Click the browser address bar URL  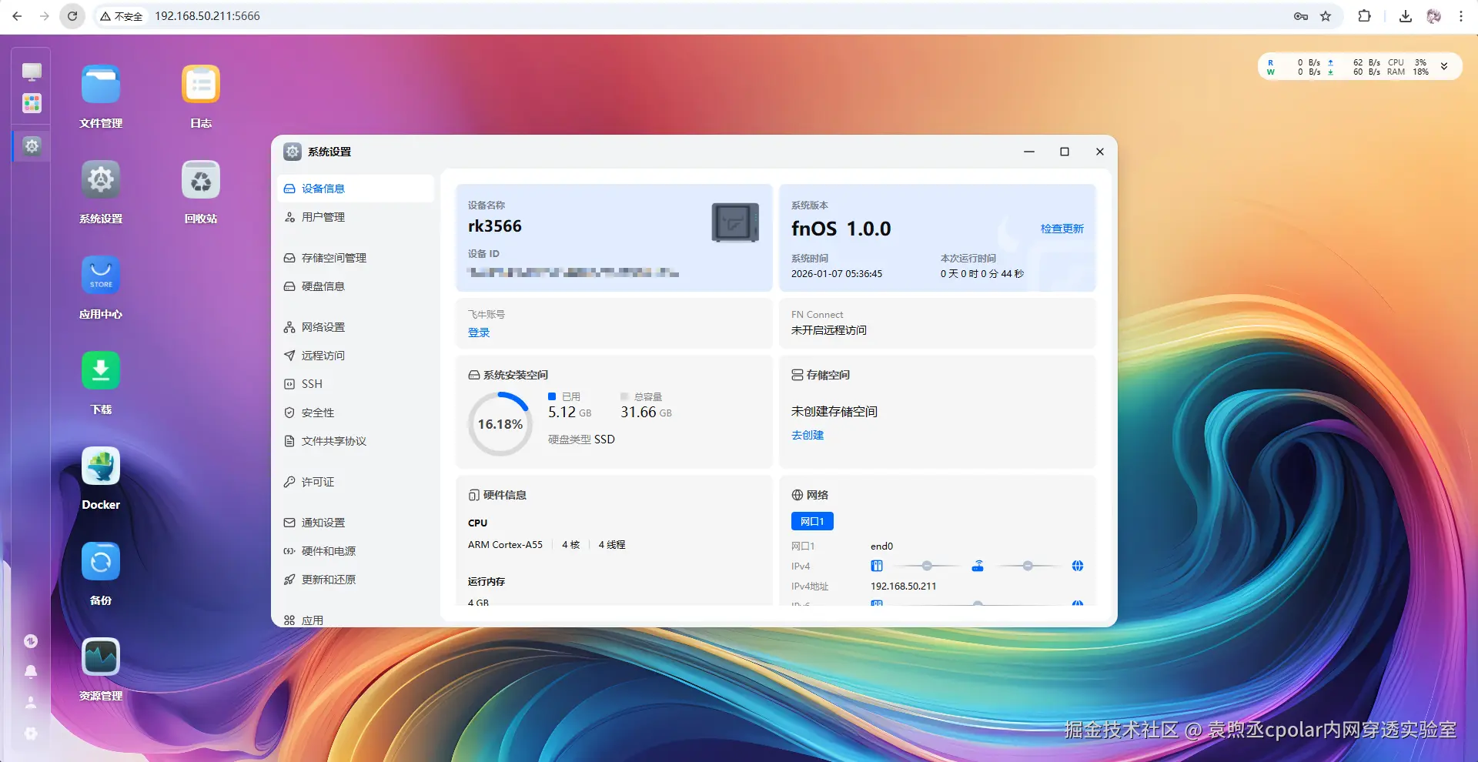click(207, 16)
